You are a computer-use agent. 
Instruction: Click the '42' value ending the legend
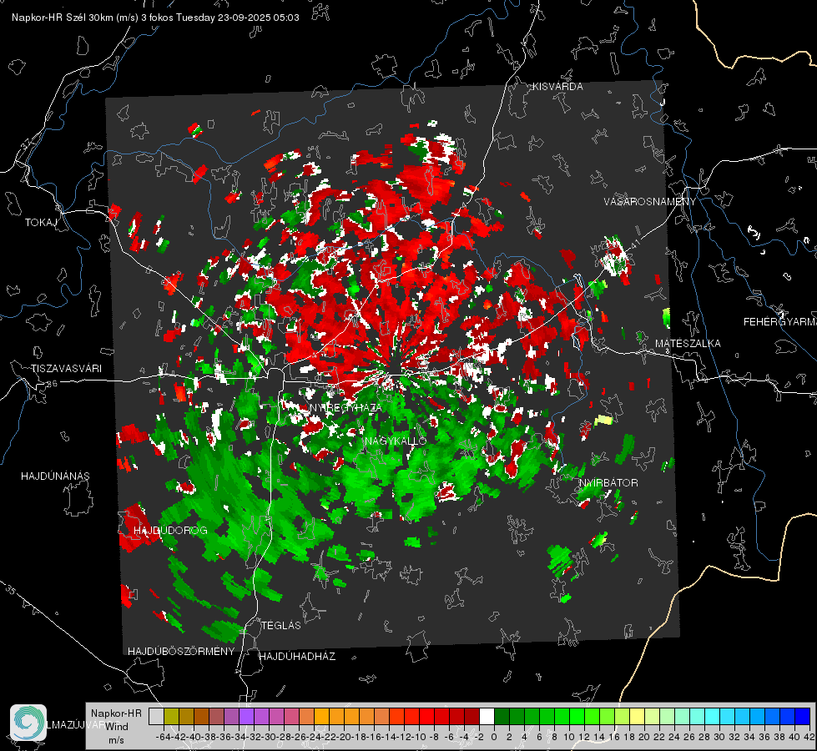pyautogui.click(x=809, y=737)
